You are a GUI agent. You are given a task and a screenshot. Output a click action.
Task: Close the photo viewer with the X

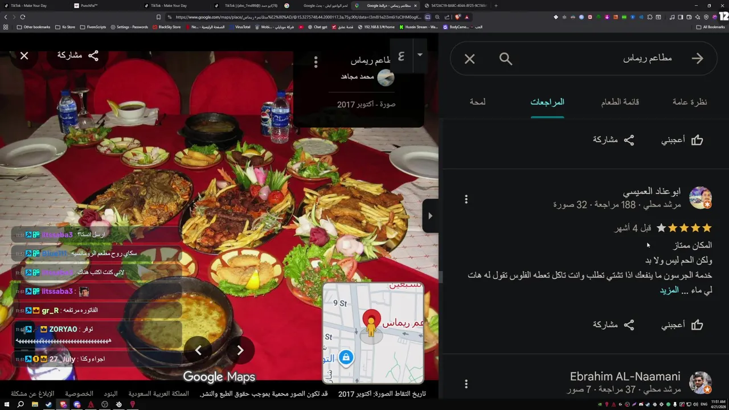(x=24, y=56)
